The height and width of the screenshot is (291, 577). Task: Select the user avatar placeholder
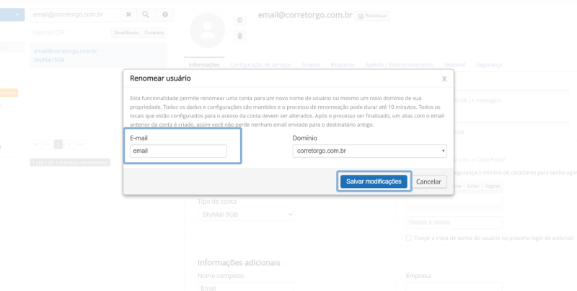pos(208,30)
